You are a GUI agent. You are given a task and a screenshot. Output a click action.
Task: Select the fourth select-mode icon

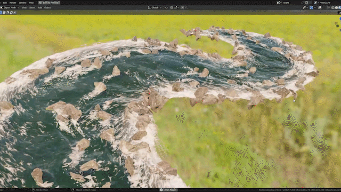point(11,13)
